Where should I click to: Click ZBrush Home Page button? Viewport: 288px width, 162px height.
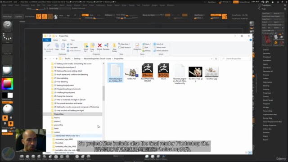tap(7, 17)
